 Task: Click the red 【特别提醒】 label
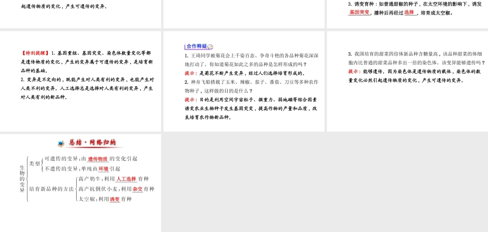35,53
